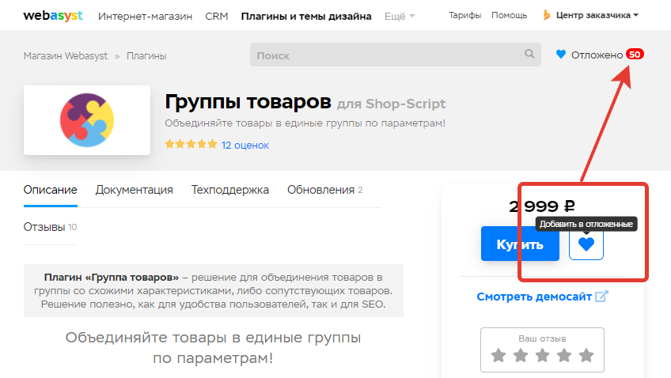Click the Купить button
The image size is (671, 378).
click(520, 244)
